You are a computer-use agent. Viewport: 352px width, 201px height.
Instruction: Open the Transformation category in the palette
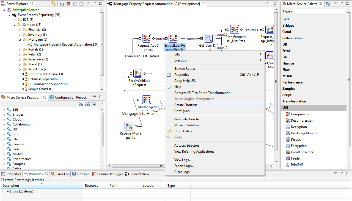[314, 101]
